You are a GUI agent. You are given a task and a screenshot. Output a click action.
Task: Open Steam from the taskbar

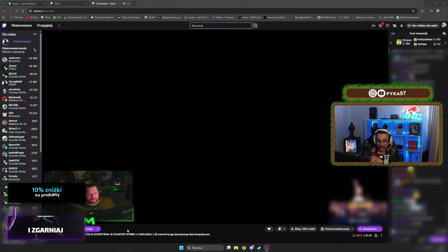tap(259, 248)
